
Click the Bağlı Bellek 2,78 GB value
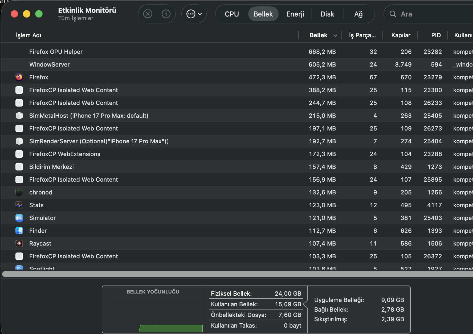click(x=393, y=309)
